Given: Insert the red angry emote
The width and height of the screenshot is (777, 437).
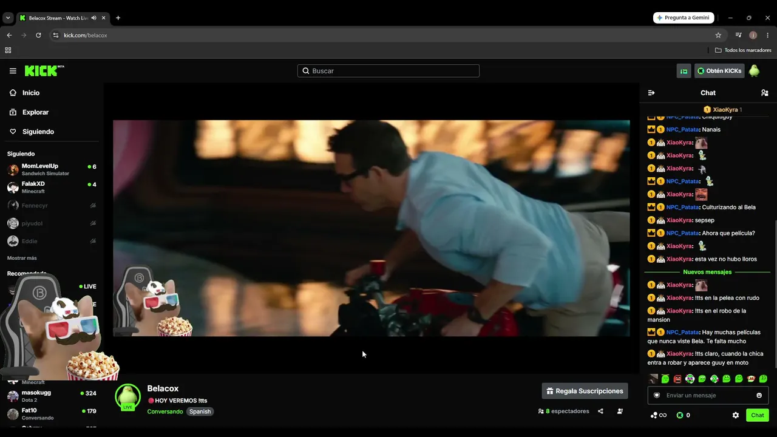Looking at the screenshot, I should click(677, 379).
